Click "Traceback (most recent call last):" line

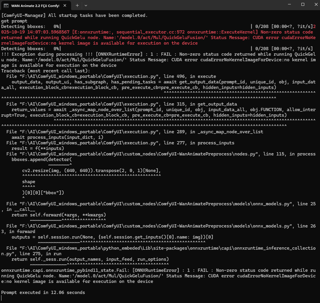click(45, 71)
